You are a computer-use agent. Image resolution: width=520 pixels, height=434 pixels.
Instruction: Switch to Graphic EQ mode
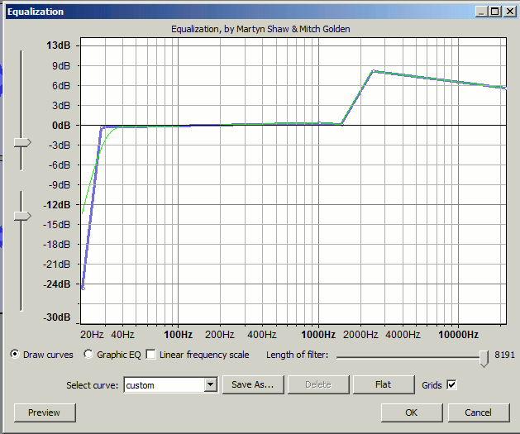pos(88,355)
